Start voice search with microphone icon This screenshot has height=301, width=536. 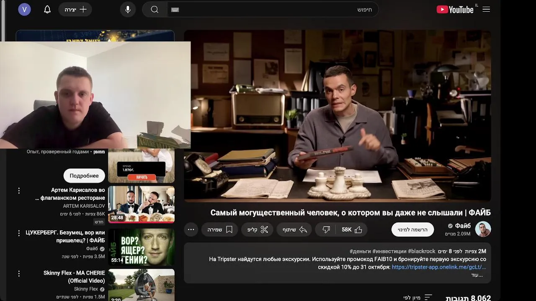click(x=128, y=9)
